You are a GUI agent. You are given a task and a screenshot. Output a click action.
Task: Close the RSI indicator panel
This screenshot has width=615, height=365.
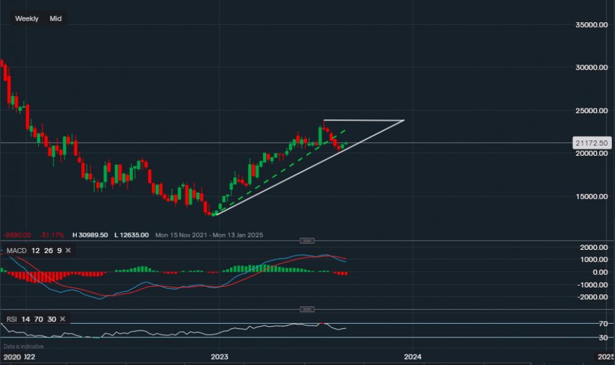pos(63,319)
